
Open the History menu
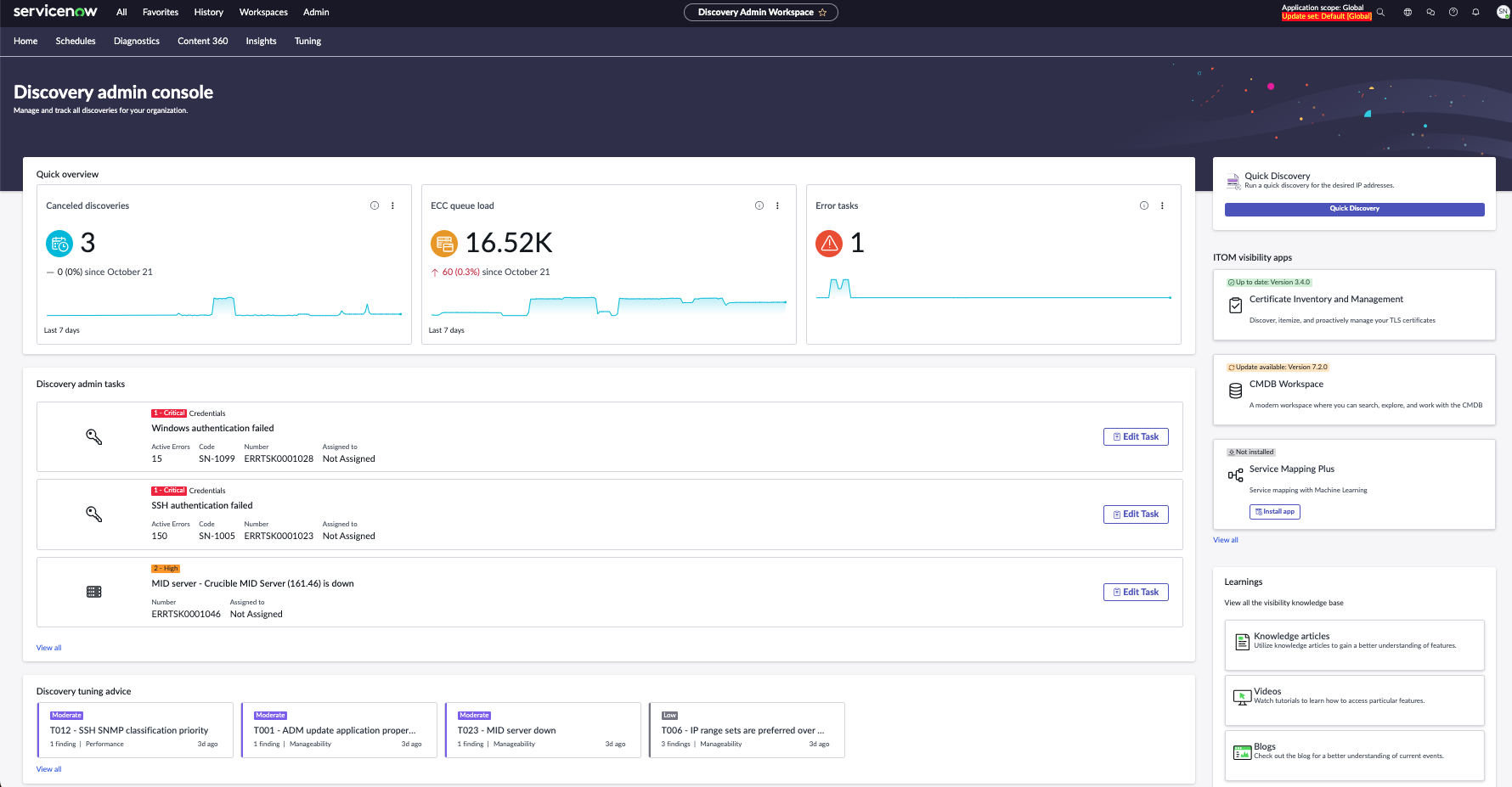pos(208,12)
